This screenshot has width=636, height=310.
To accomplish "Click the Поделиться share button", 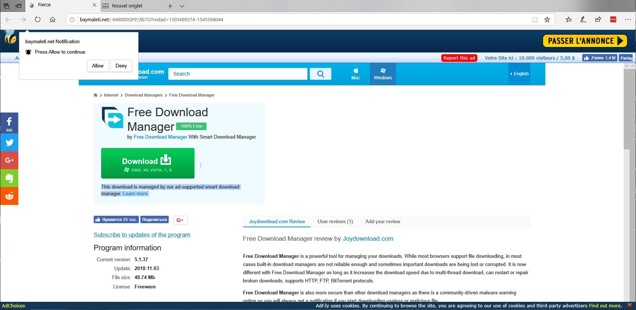I will 155,220.
